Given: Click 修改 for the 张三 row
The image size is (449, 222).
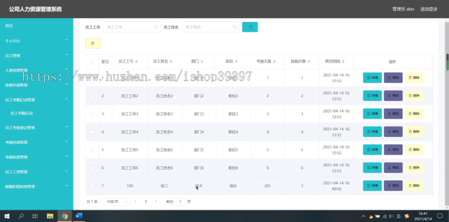Looking at the screenshot, I should [393, 186].
